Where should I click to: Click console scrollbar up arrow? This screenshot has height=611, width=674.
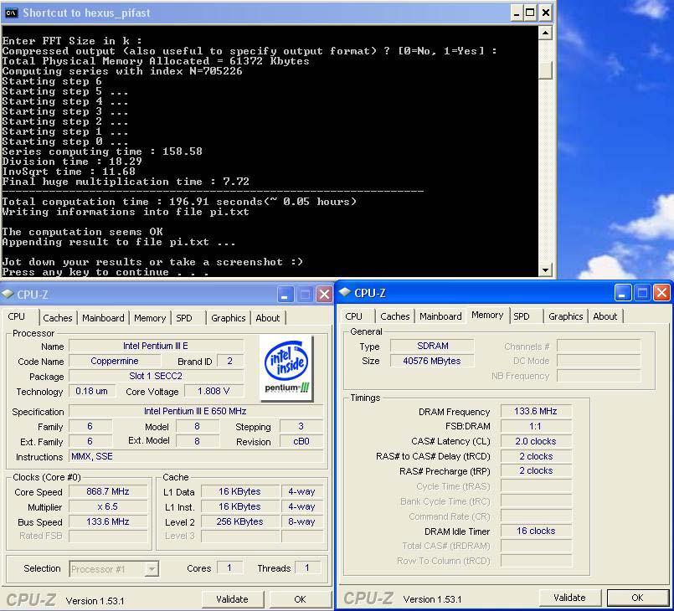[545, 33]
